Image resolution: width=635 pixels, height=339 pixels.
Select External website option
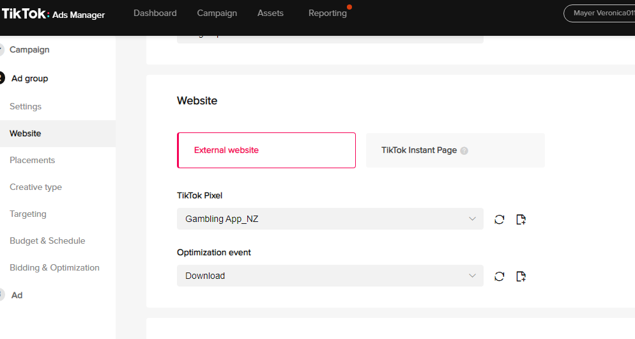point(266,150)
